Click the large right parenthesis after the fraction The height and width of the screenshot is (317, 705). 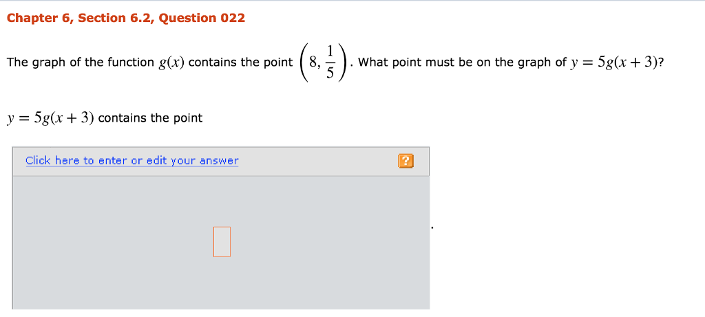point(343,63)
